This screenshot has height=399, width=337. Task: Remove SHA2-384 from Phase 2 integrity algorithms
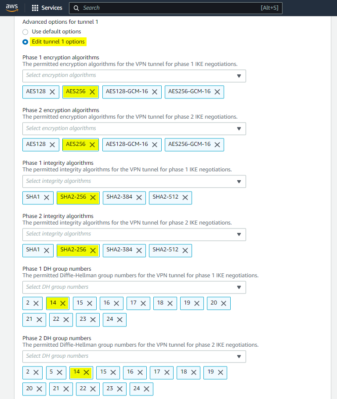[x=139, y=250]
